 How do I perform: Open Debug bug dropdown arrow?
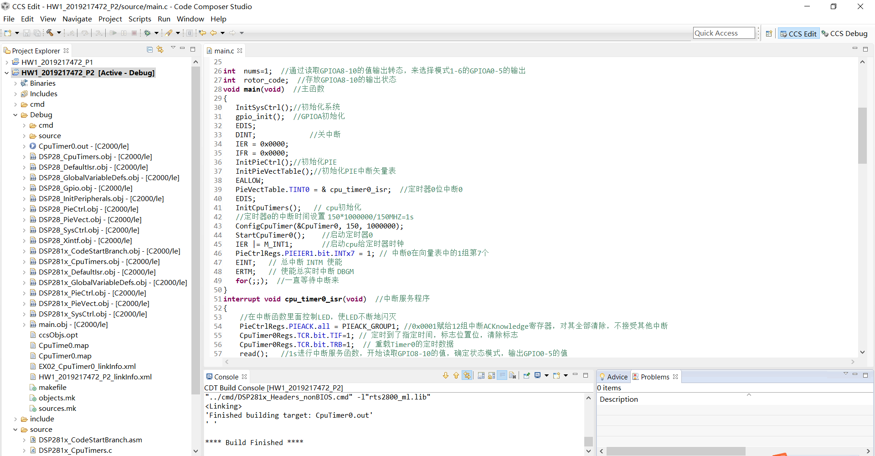coord(156,33)
